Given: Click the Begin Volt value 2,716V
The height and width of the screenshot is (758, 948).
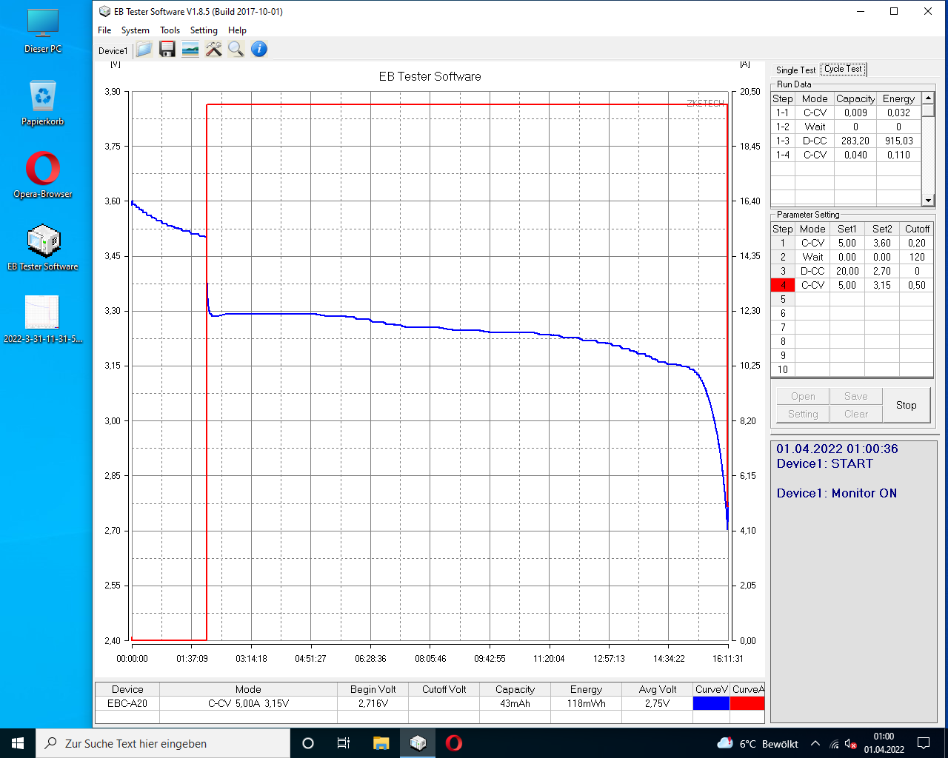Looking at the screenshot, I should 373,703.
